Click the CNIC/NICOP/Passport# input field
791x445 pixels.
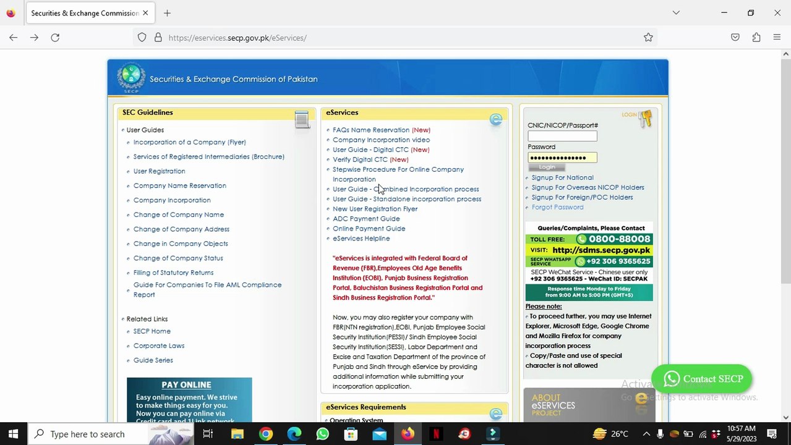click(x=562, y=136)
